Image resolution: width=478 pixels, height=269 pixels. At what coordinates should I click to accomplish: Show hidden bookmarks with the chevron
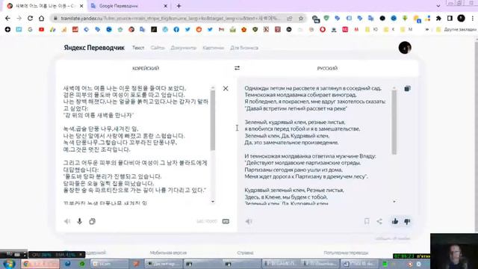coord(427,30)
